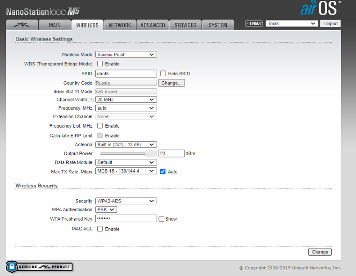
Task: Click the Output Power dBm field
Action: click(x=171, y=153)
